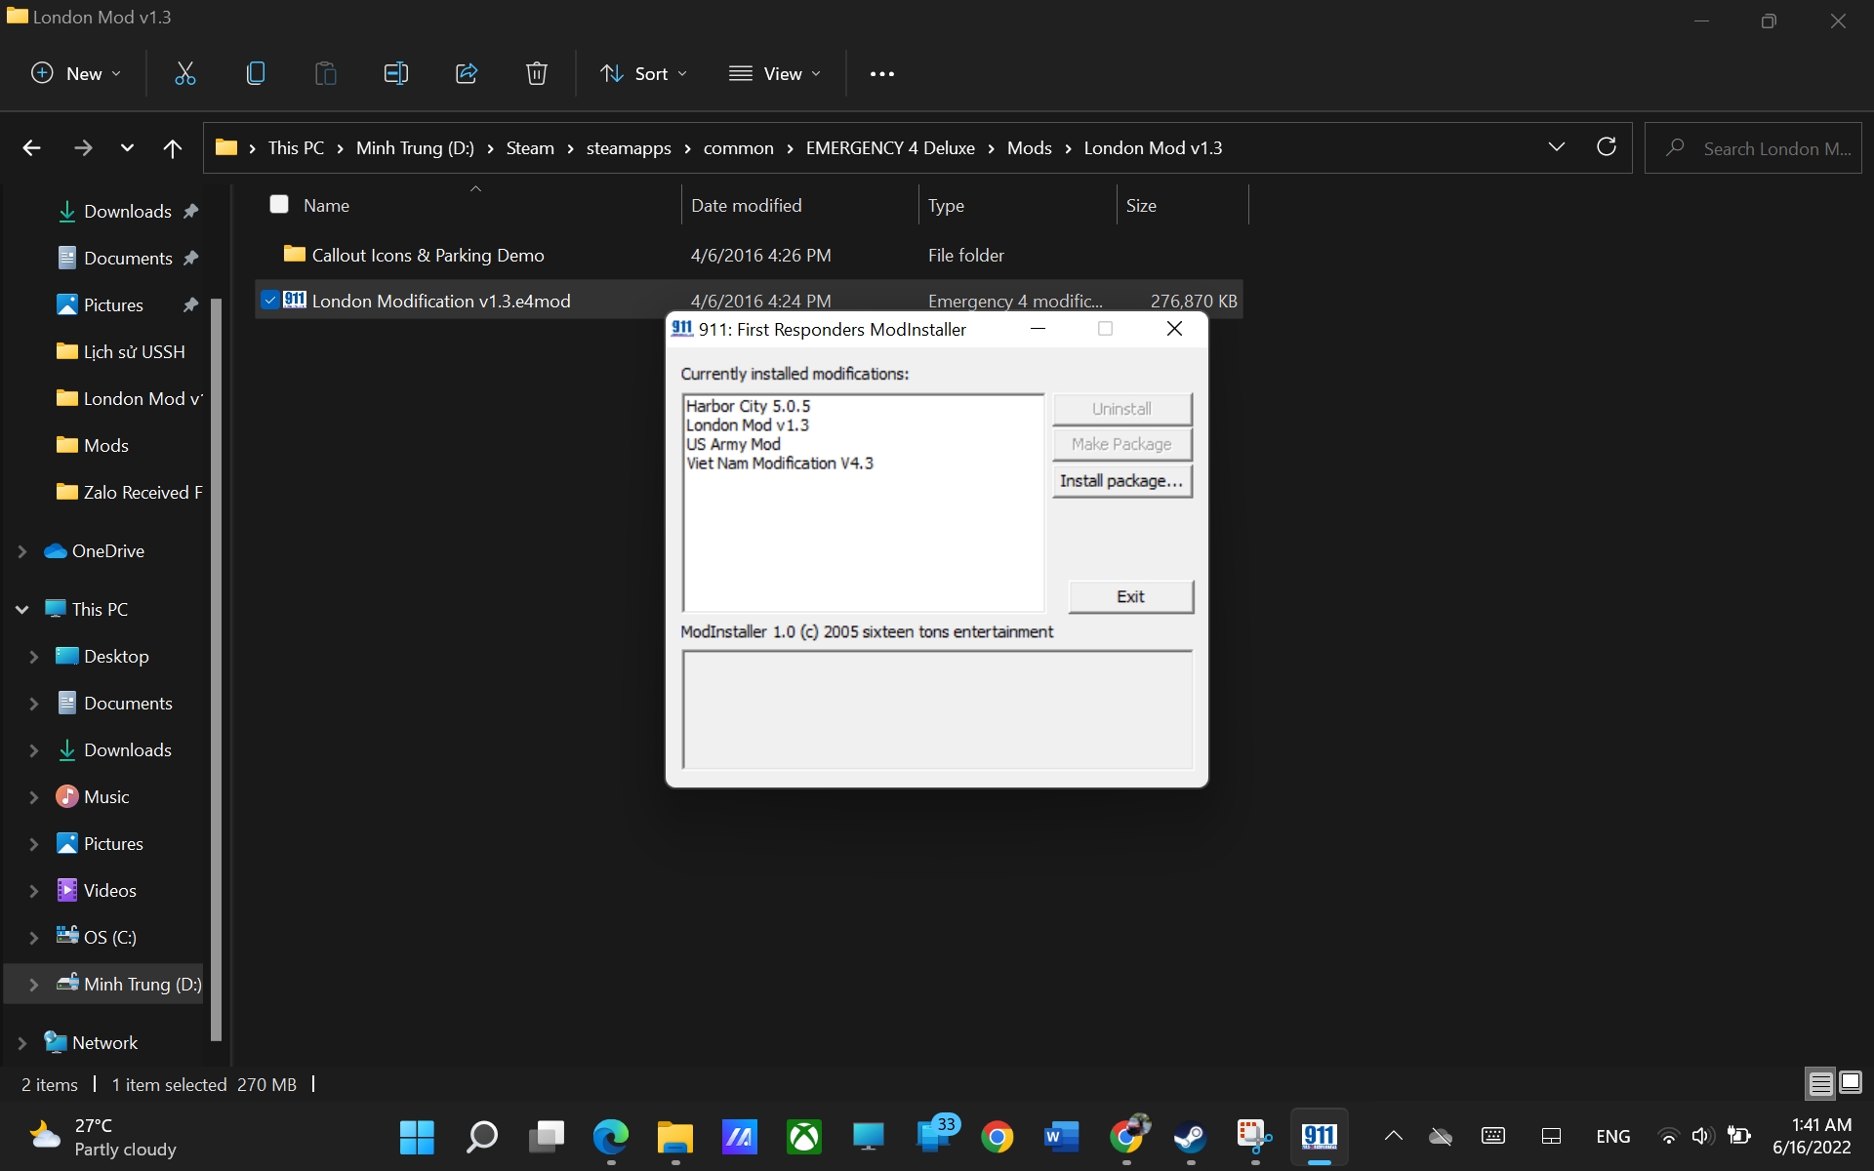This screenshot has height=1171, width=1874.
Task: Open the View dropdown menu
Action: (775, 74)
